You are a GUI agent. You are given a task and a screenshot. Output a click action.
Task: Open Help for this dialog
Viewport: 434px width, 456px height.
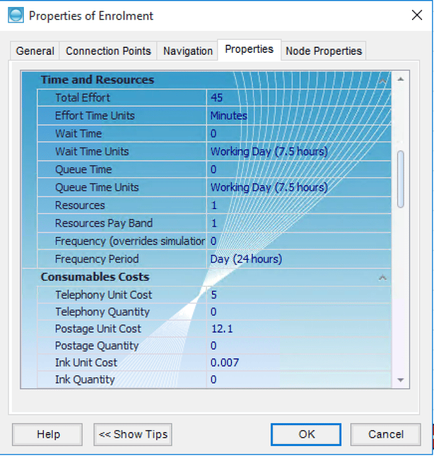(x=47, y=435)
